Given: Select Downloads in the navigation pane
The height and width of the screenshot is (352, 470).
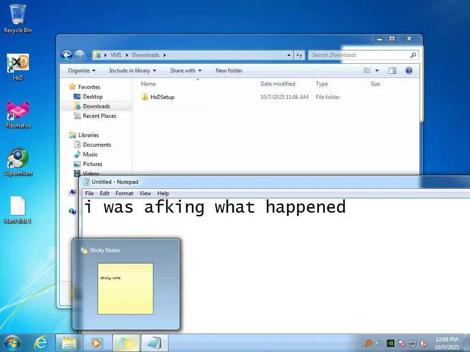Looking at the screenshot, I should point(96,106).
